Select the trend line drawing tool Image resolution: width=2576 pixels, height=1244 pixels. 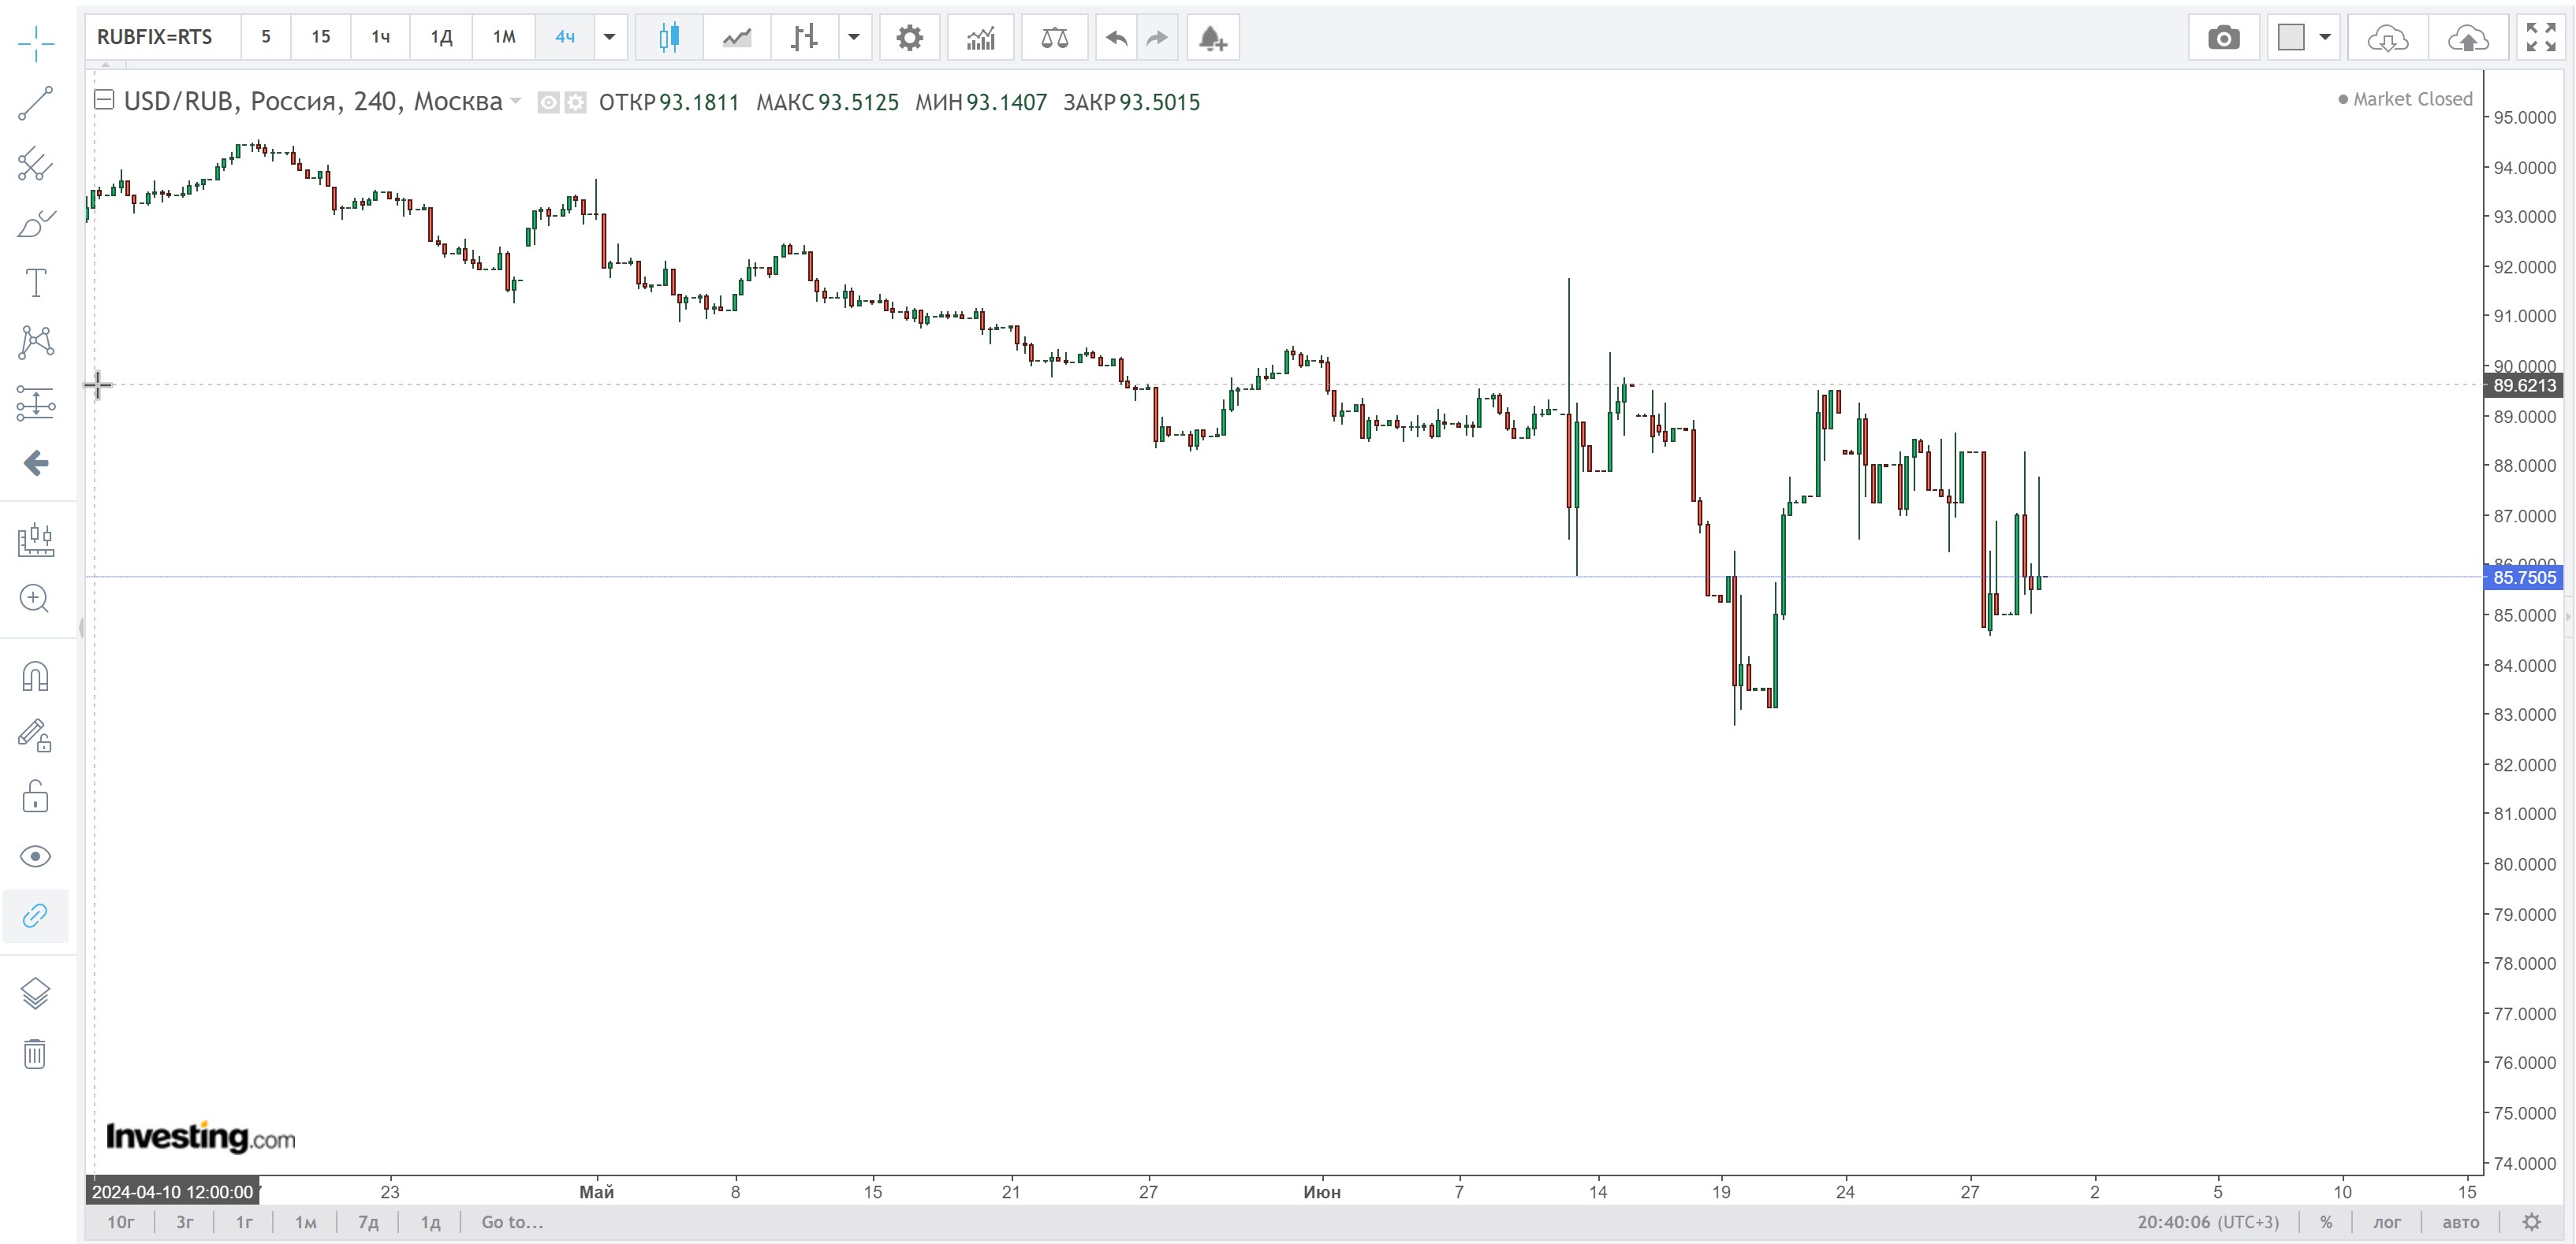[36, 103]
